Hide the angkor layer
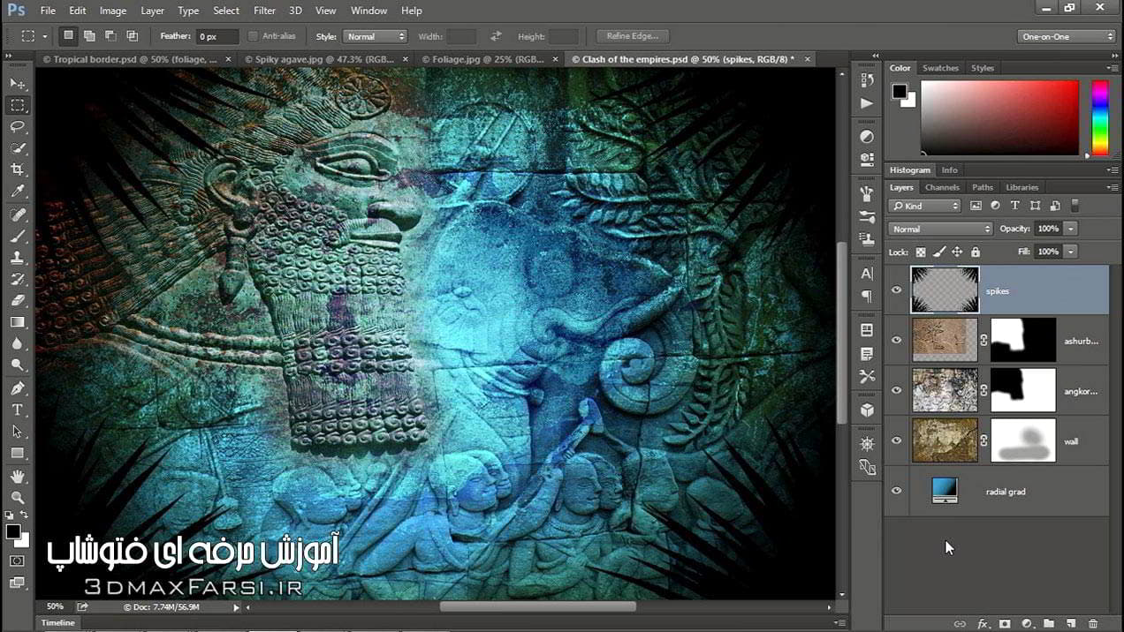 [x=897, y=390]
